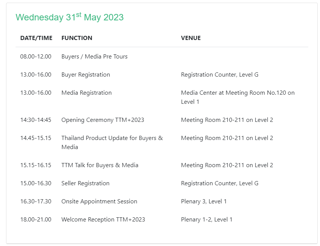
Task: Click the Plenary 3, Level 1 venue
Action: coord(203,201)
